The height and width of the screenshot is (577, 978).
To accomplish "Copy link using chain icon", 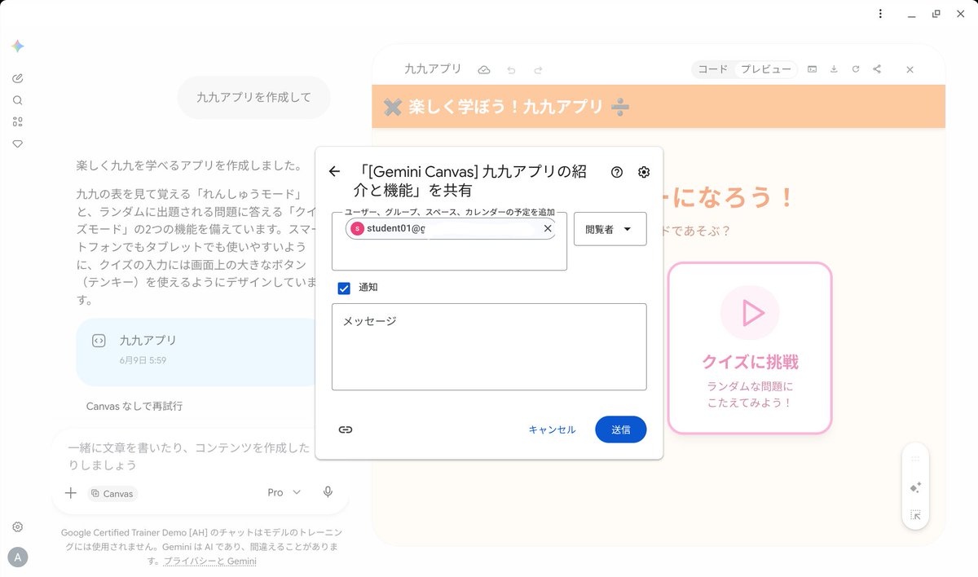I will [346, 429].
